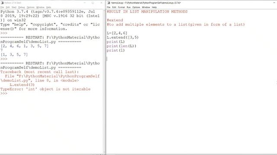Click '\demoList.py", line 8, in <module>' line
Screen dimensions: 277x155
(39, 81)
